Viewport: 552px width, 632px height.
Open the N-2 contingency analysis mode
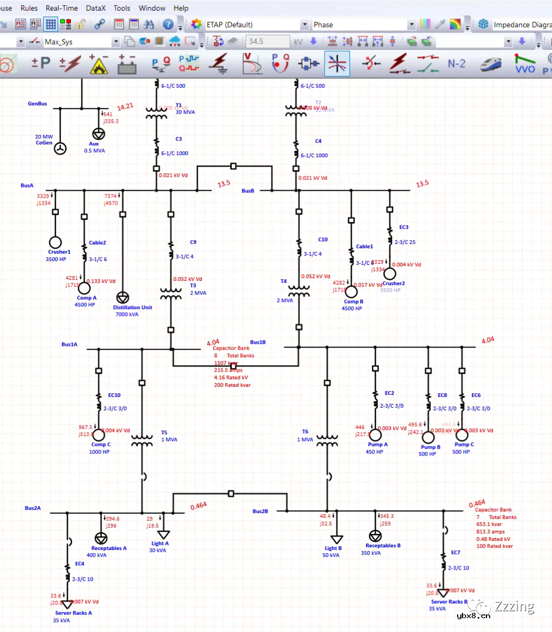[x=456, y=63]
